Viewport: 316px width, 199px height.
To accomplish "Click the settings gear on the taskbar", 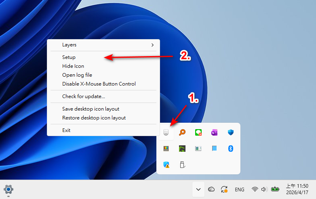I will (x=8, y=189).
